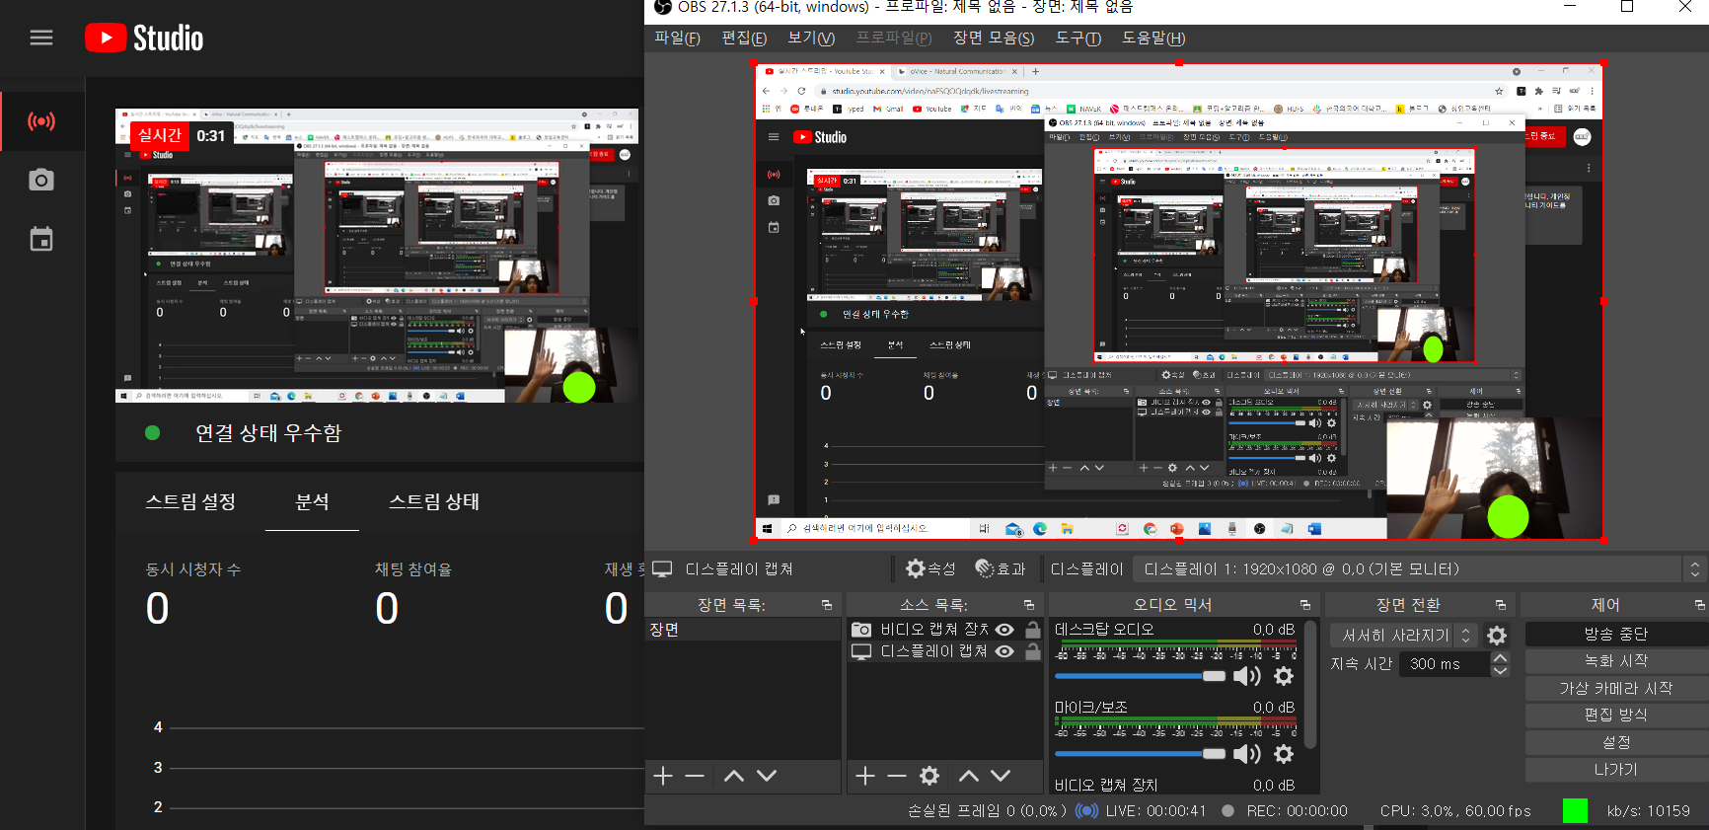The height and width of the screenshot is (830, 1709).
Task: Adjust the 마이크/보조 volume slider
Action: coord(1140,754)
